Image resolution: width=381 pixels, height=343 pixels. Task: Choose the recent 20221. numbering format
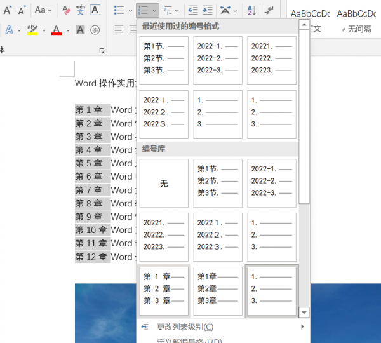[x=272, y=60]
